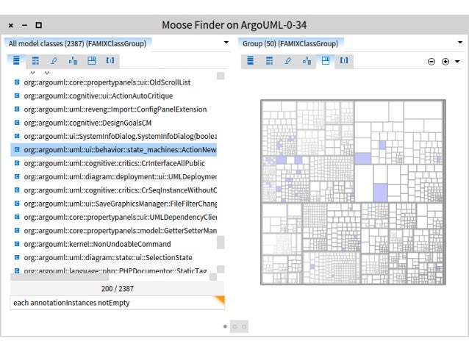Open the hierarchy diagram icon in Group pane

coord(307,61)
